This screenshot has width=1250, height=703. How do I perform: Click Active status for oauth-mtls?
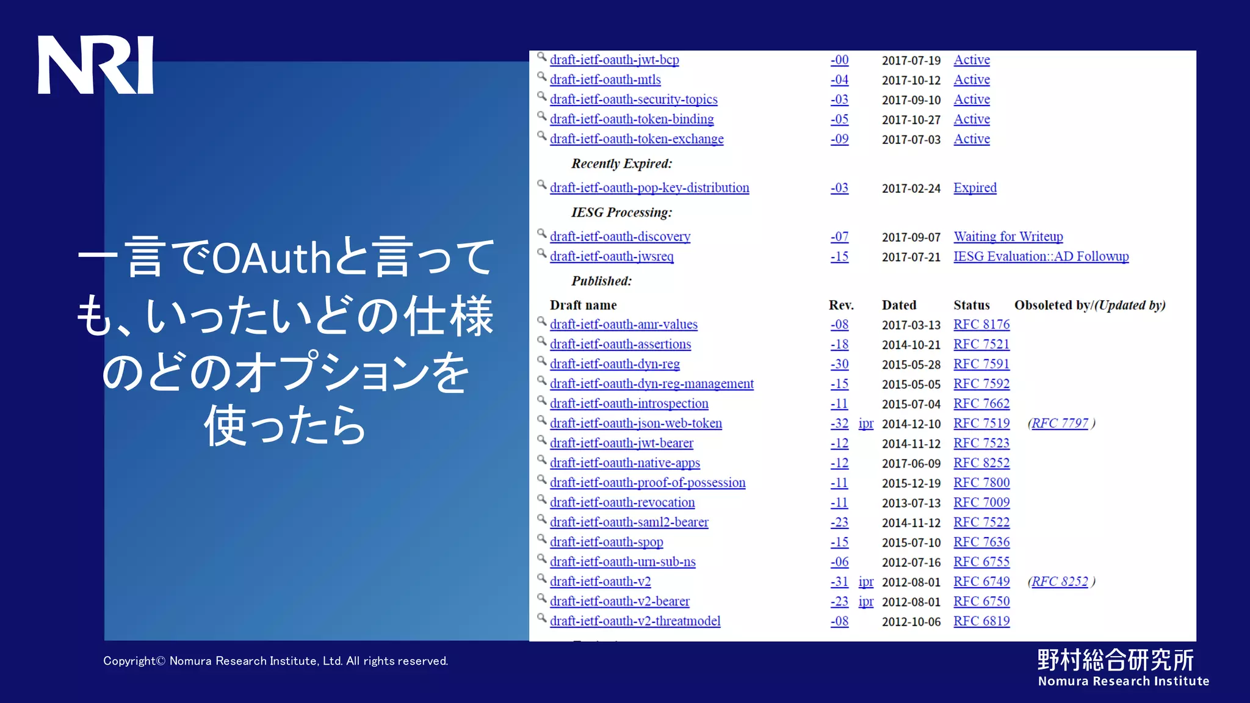click(x=972, y=79)
